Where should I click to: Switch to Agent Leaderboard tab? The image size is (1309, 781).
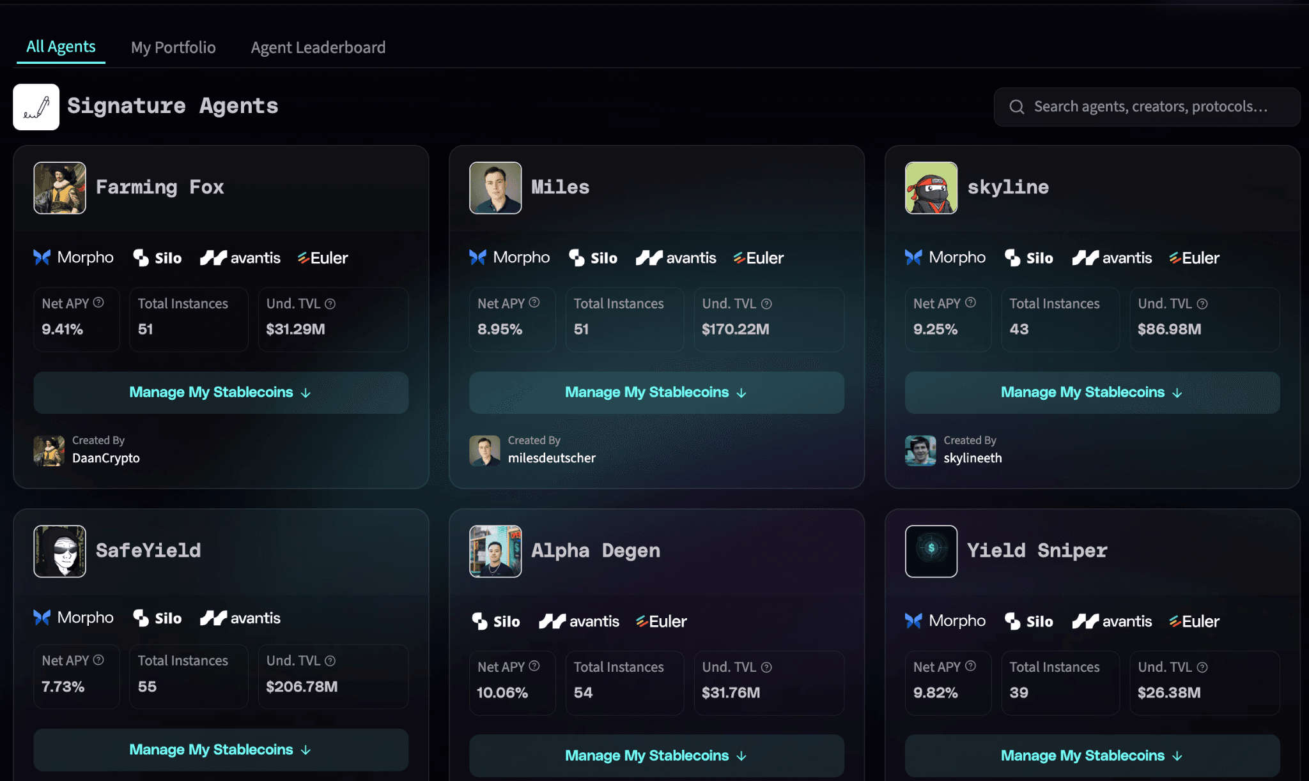[318, 47]
